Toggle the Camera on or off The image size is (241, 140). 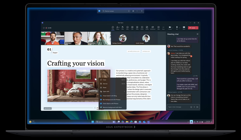(x=170, y=27)
